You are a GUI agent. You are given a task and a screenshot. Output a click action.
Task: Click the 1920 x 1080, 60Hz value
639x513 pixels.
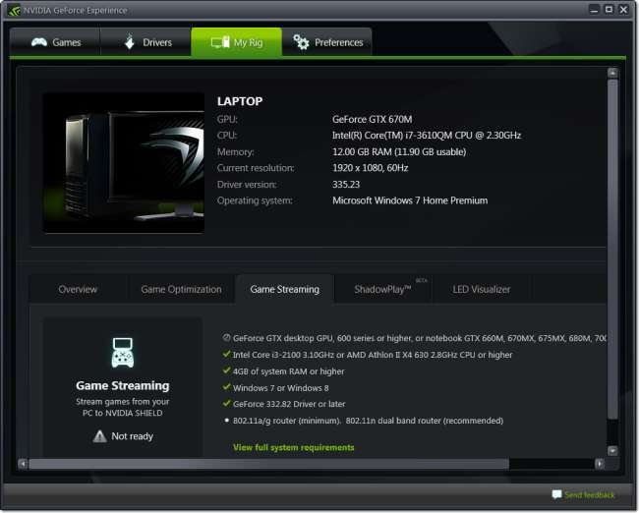371,168
